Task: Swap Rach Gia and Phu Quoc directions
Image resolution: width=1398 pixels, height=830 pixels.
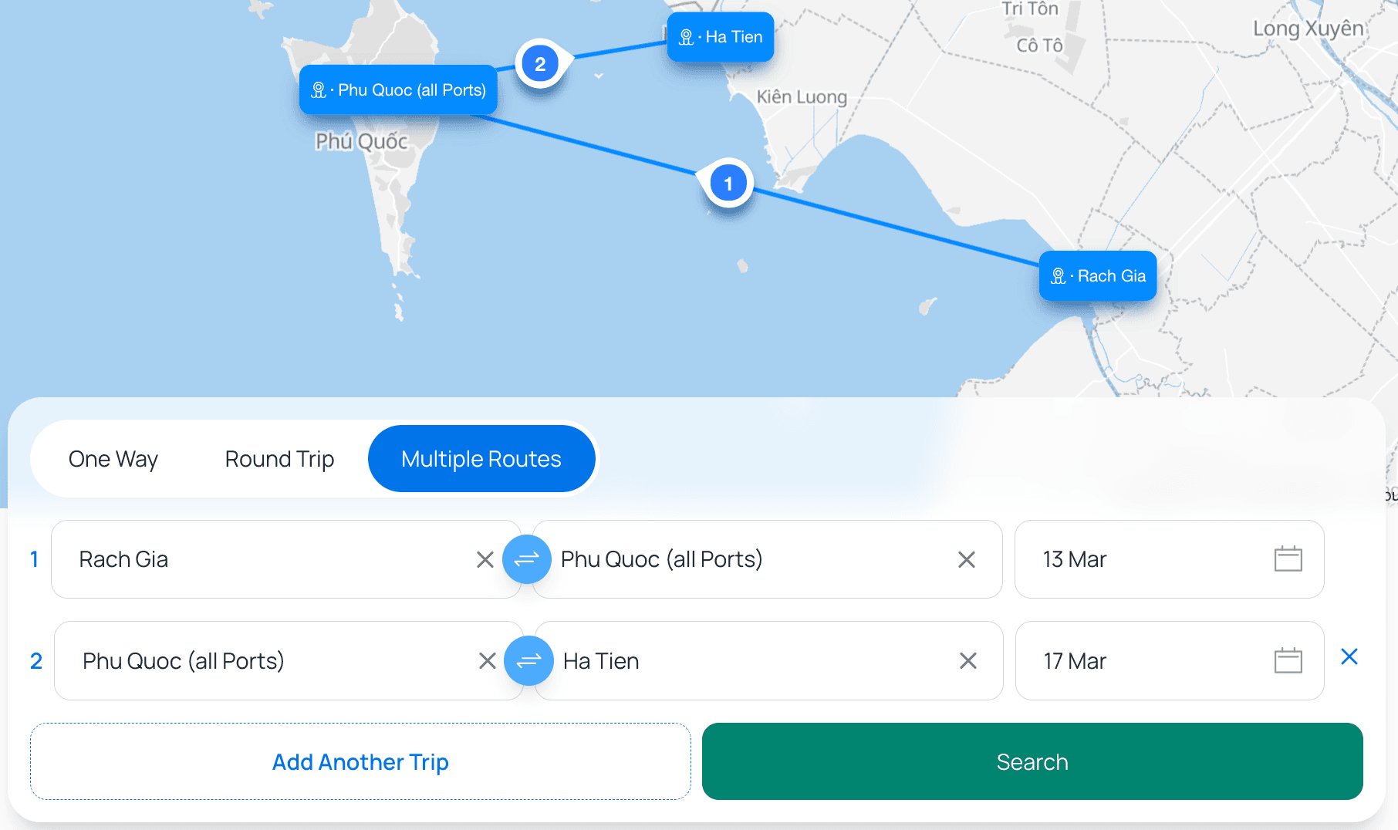Action: (x=527, y=559)
